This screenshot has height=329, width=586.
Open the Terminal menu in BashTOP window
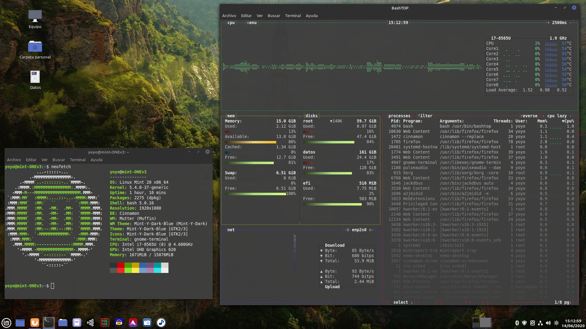tap(293, 16)
